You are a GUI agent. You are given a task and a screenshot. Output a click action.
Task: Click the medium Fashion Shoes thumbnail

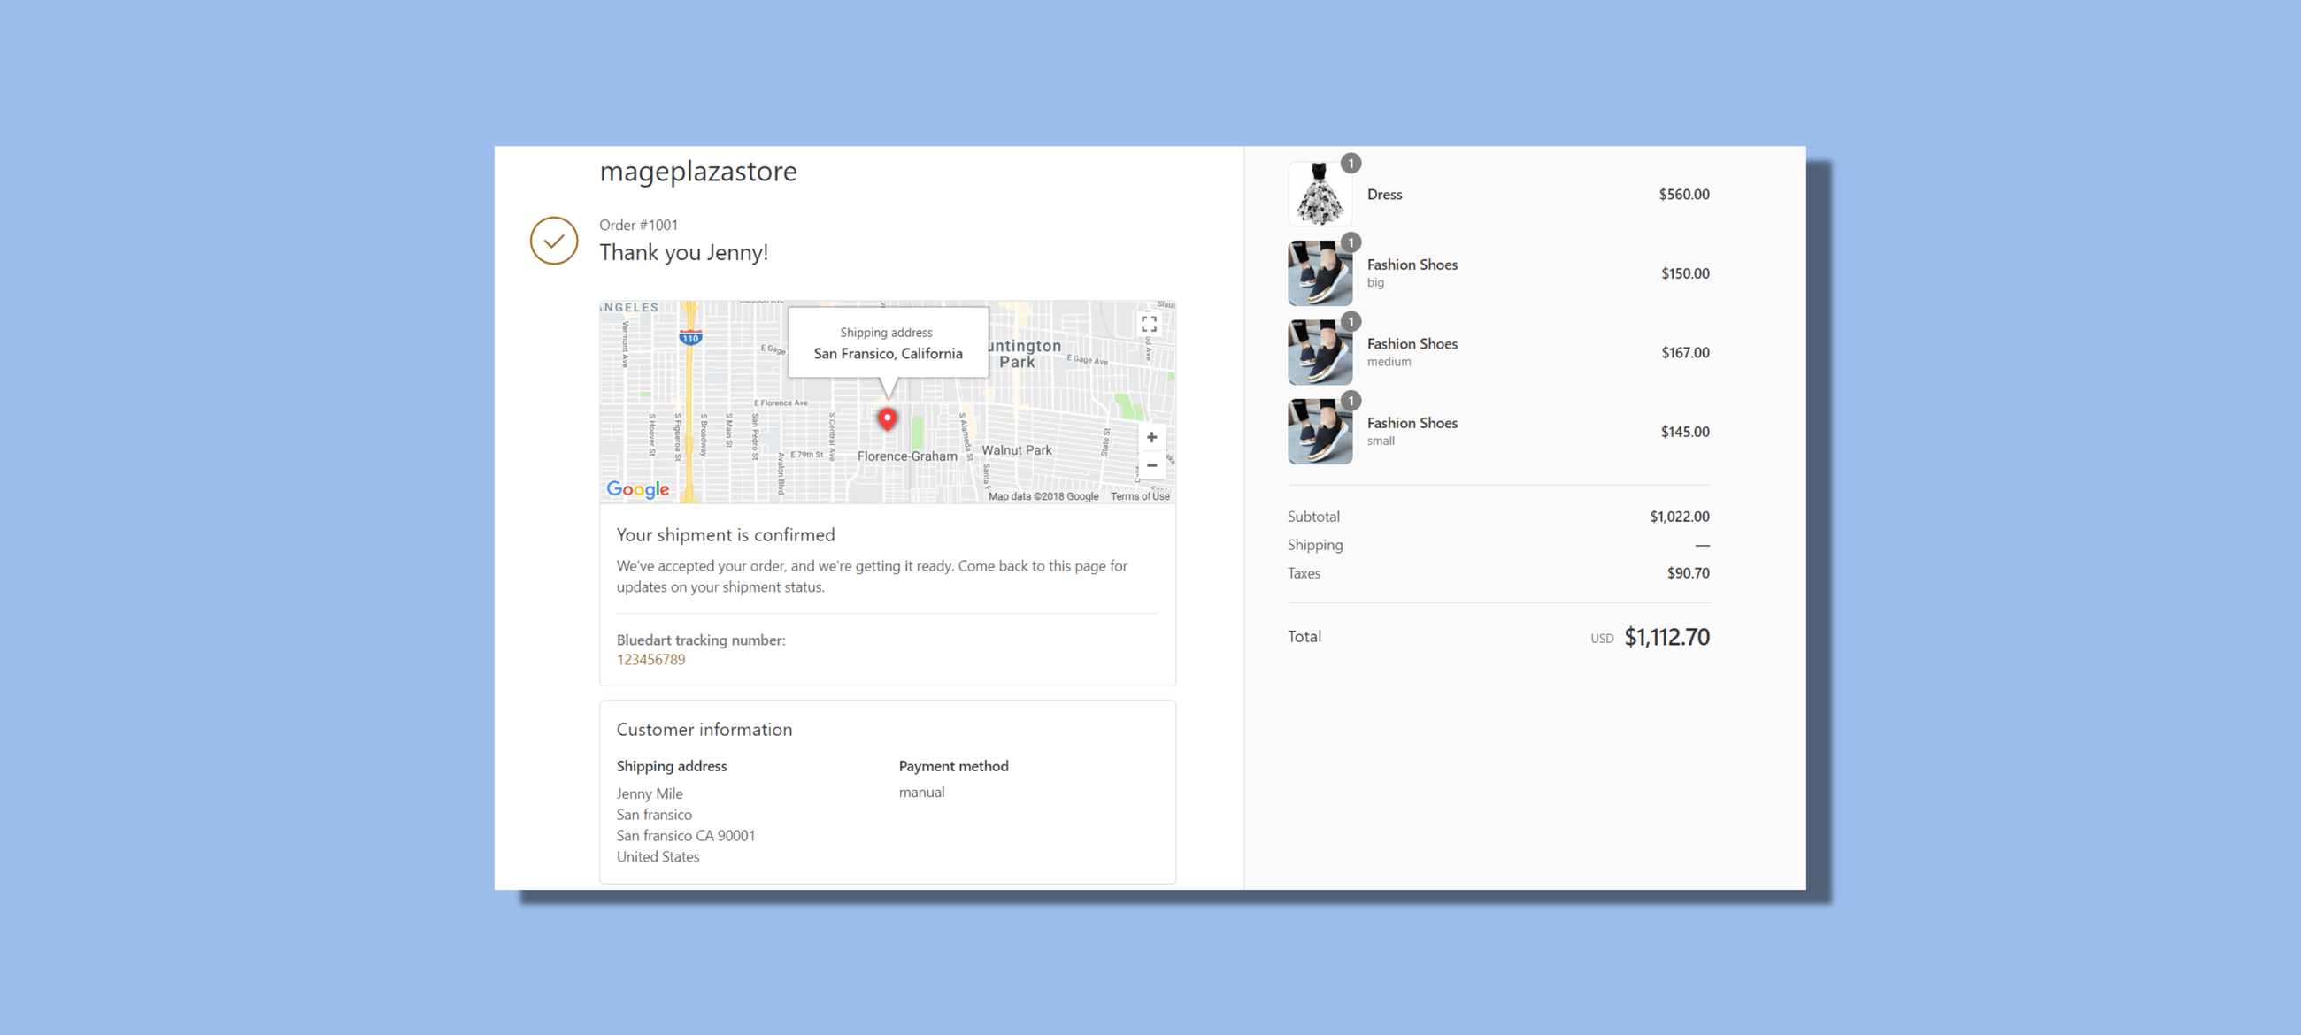click(x=1320, y=352)
